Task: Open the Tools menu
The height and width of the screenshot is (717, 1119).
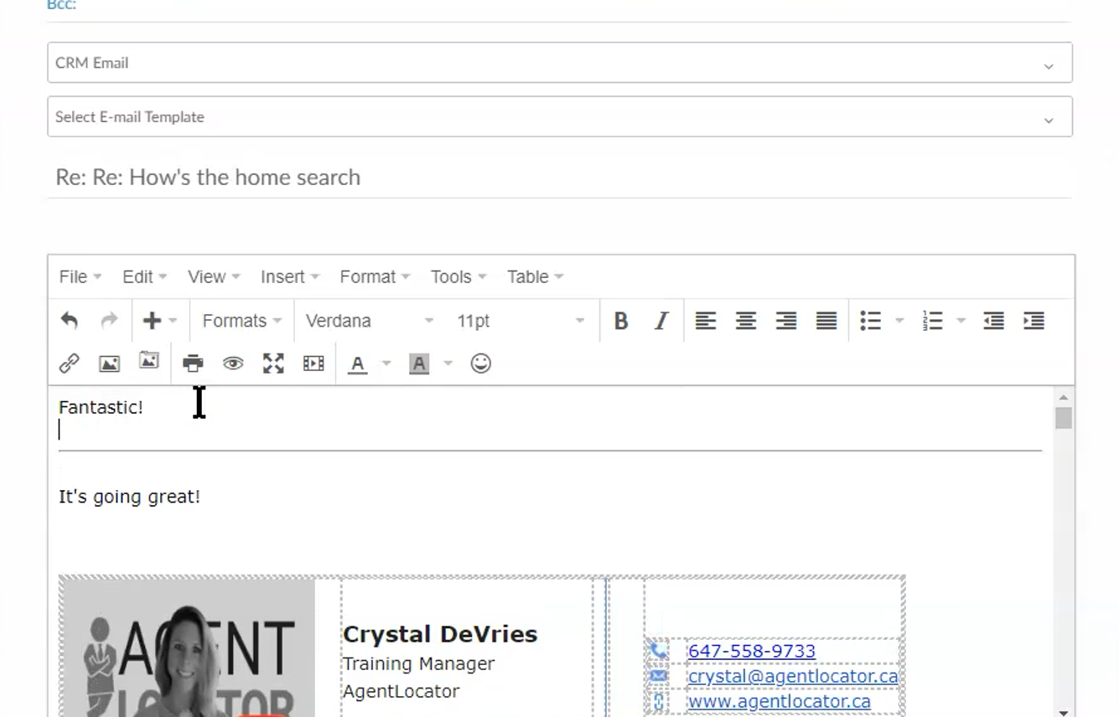Action: [x=458, y=276]
